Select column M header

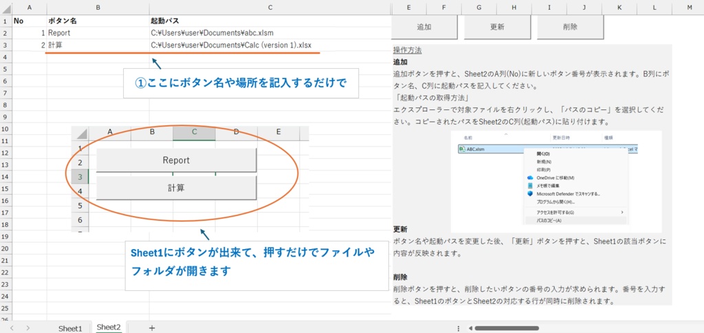(689, 7)
